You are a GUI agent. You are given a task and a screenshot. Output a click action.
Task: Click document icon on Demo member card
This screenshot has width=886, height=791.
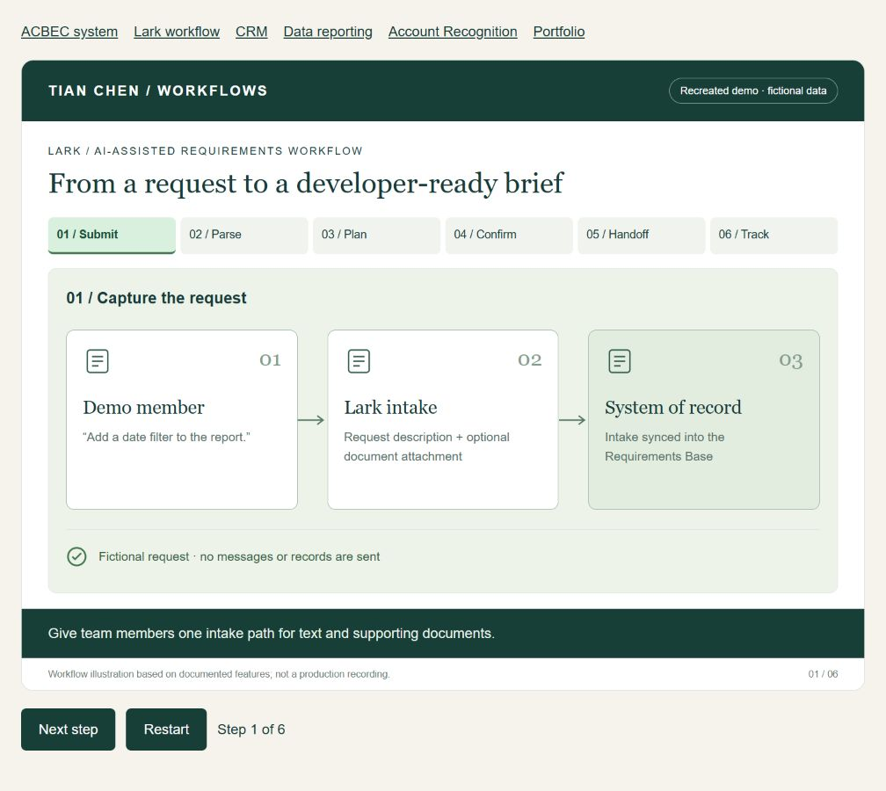pyautogui.click(x=98, y=361)
